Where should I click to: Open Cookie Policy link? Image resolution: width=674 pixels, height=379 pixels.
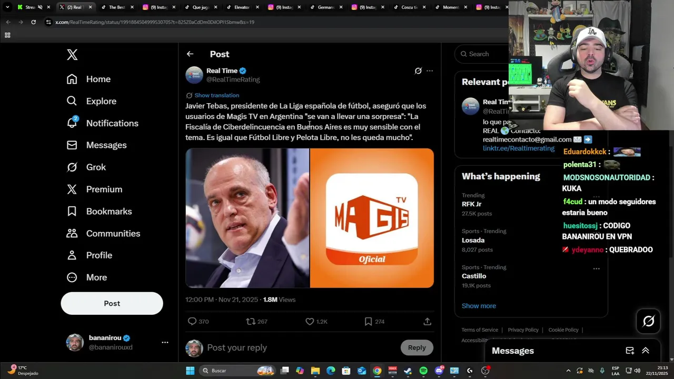563,330
